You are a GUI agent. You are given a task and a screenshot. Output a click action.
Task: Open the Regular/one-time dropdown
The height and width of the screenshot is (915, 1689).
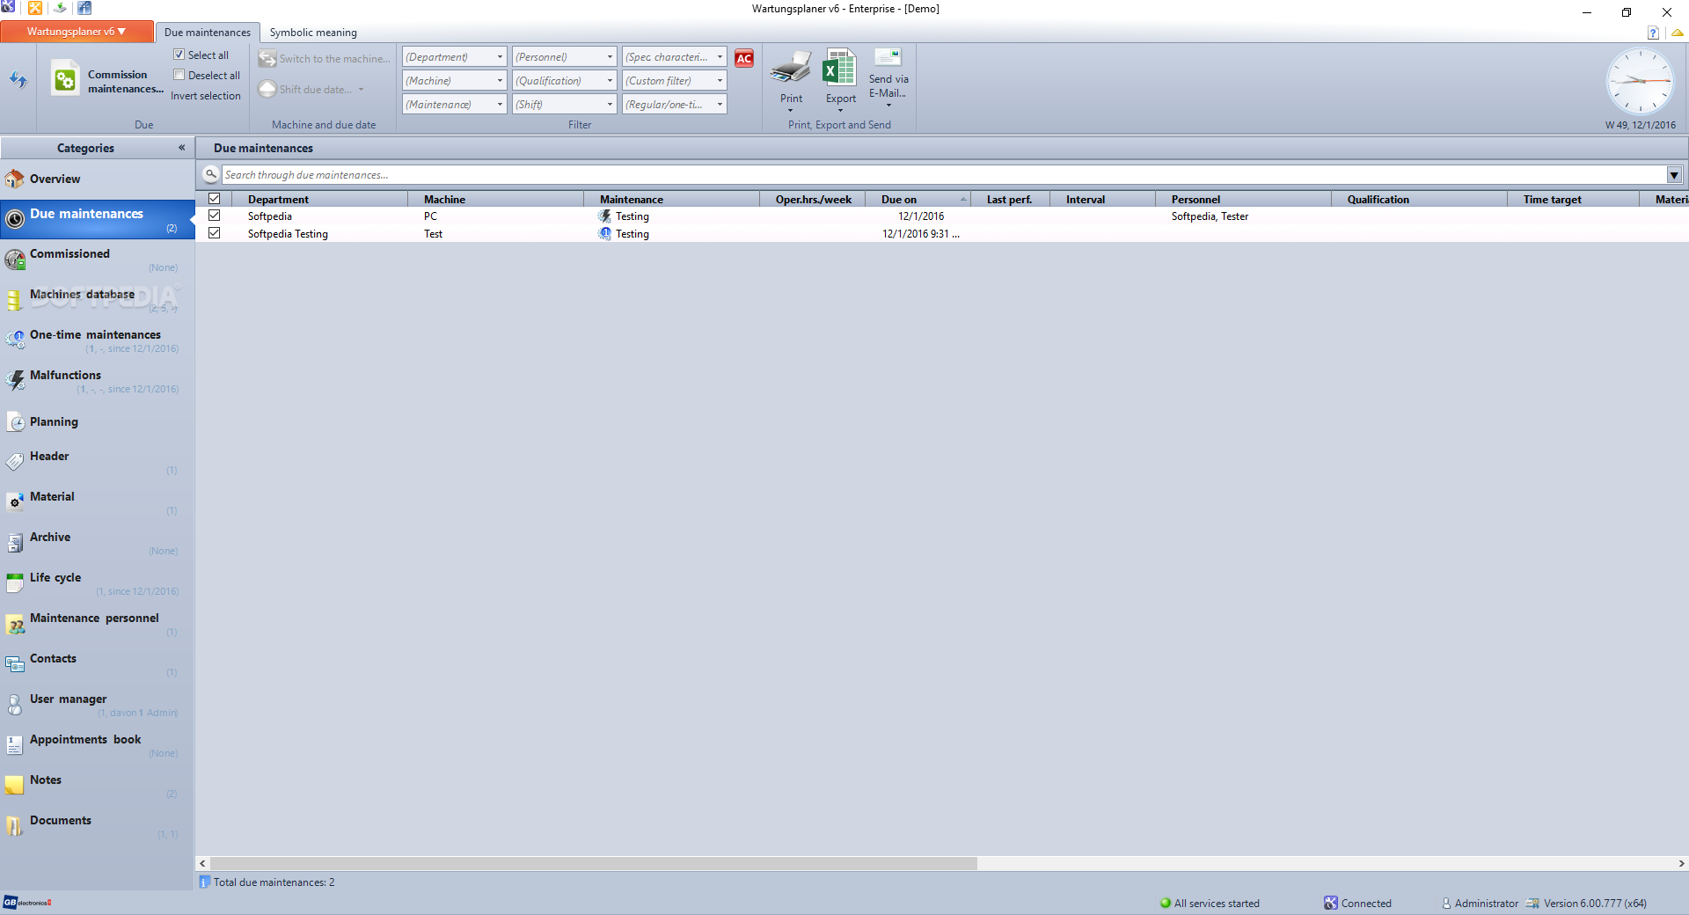(674, 105)
